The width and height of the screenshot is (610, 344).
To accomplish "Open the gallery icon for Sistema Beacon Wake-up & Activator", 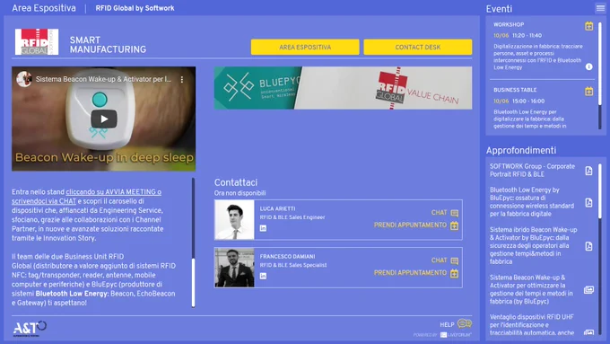I will click(x=589, y=289).
